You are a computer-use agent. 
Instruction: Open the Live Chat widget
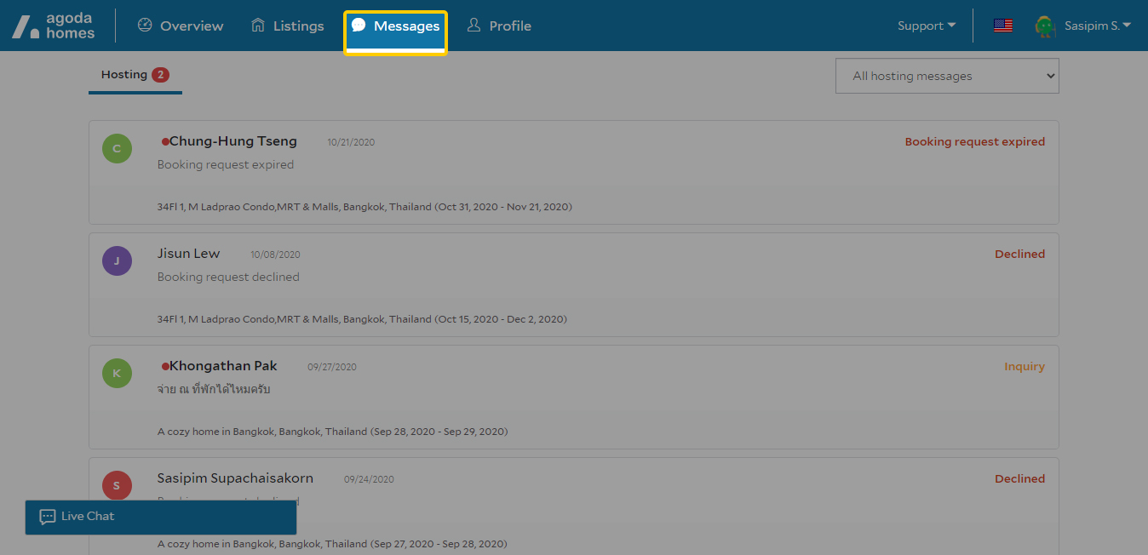(x=161, y=517)
